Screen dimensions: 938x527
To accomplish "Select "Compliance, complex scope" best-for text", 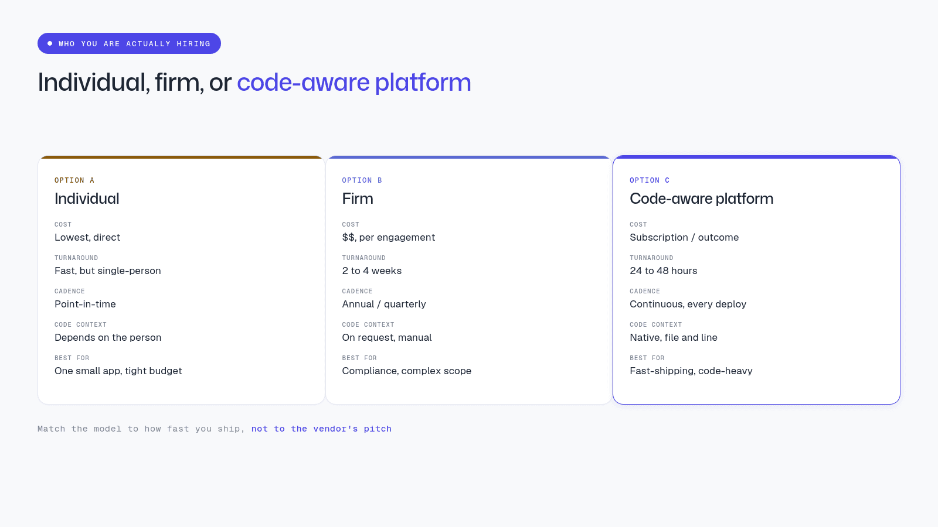I will (407, 371).
